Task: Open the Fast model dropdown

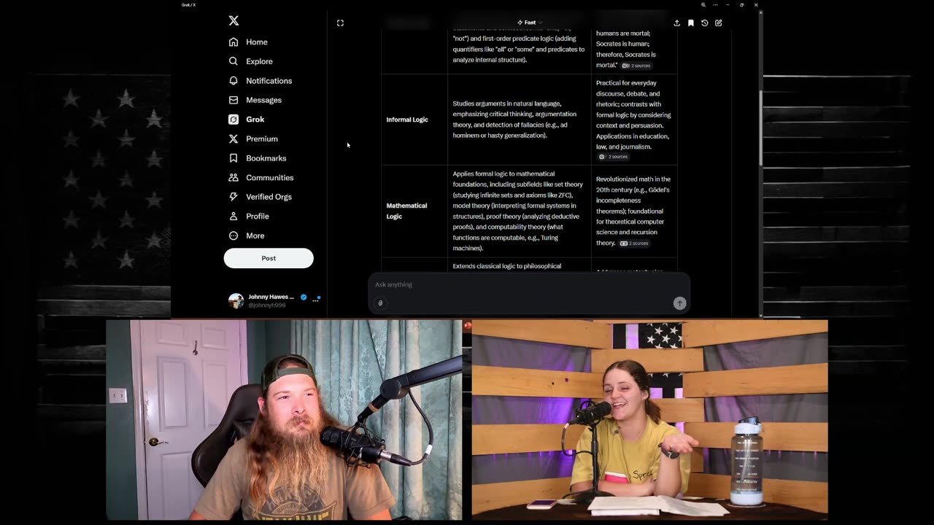Action: click(x=530, y=23)
